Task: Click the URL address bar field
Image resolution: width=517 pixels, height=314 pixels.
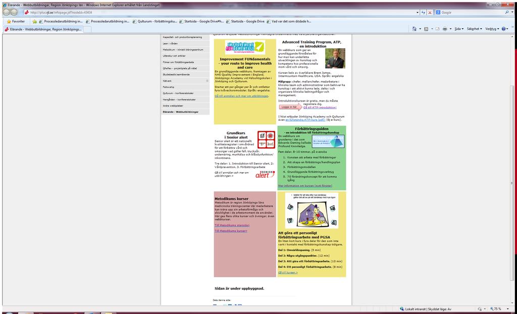Action: click(219, 13)
